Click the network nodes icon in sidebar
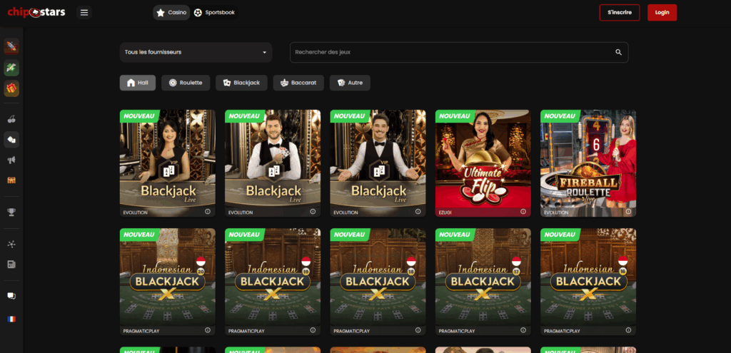Viewport: 731px width, 353px height. [x=11, y=244]
